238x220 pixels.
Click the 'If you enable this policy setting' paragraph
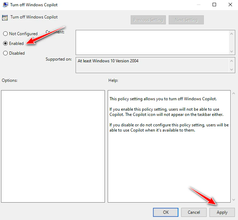pos(166,112)
